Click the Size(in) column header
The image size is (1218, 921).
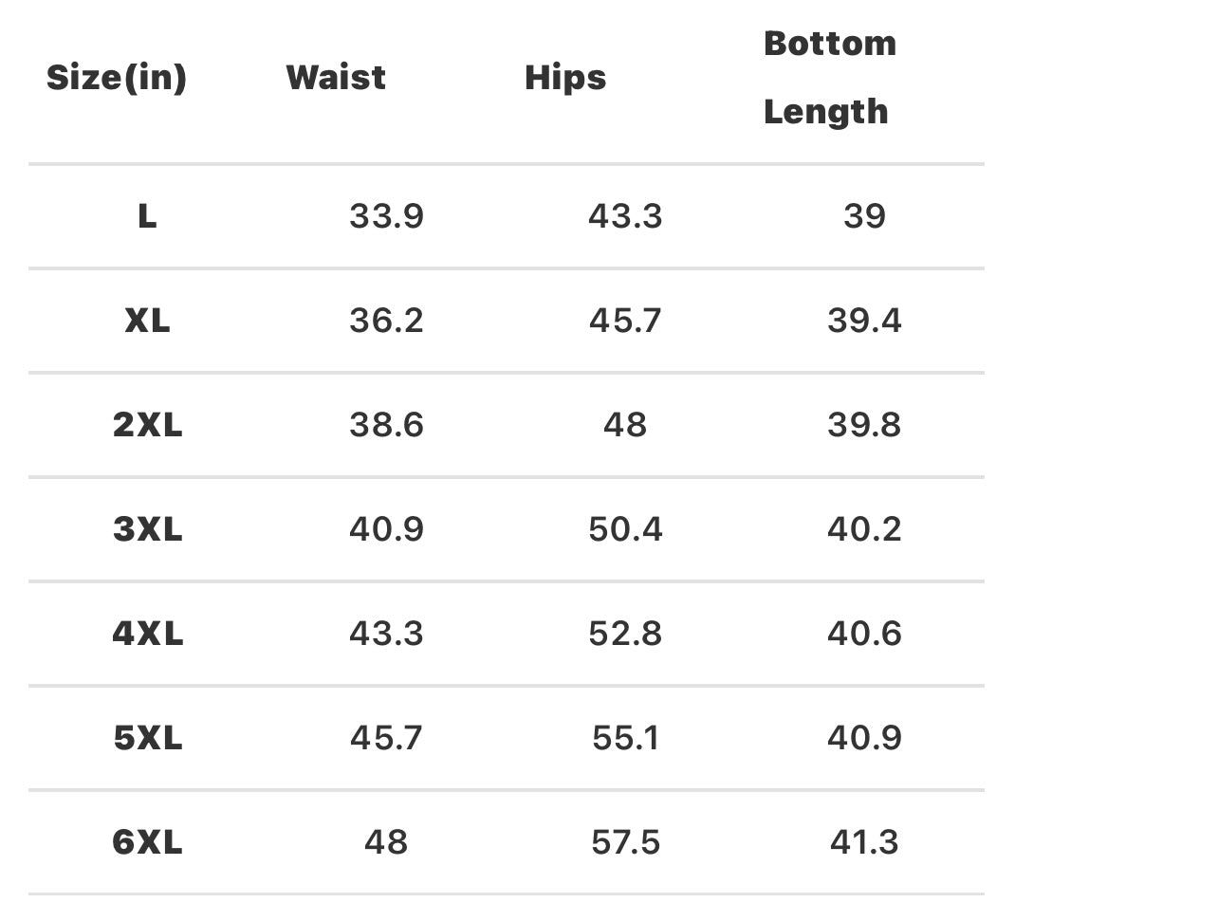point(117,78)
